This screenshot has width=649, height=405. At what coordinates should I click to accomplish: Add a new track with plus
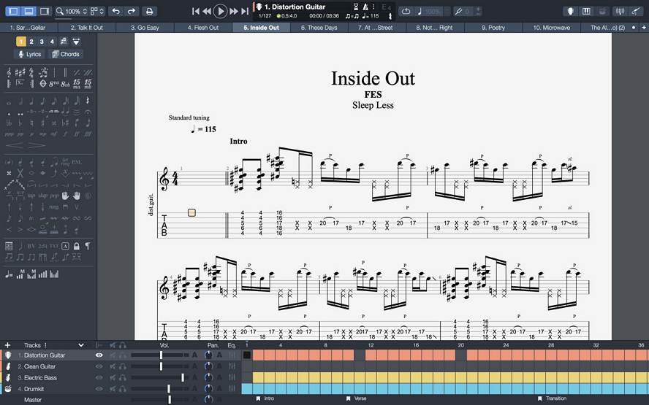coord(7,345)
